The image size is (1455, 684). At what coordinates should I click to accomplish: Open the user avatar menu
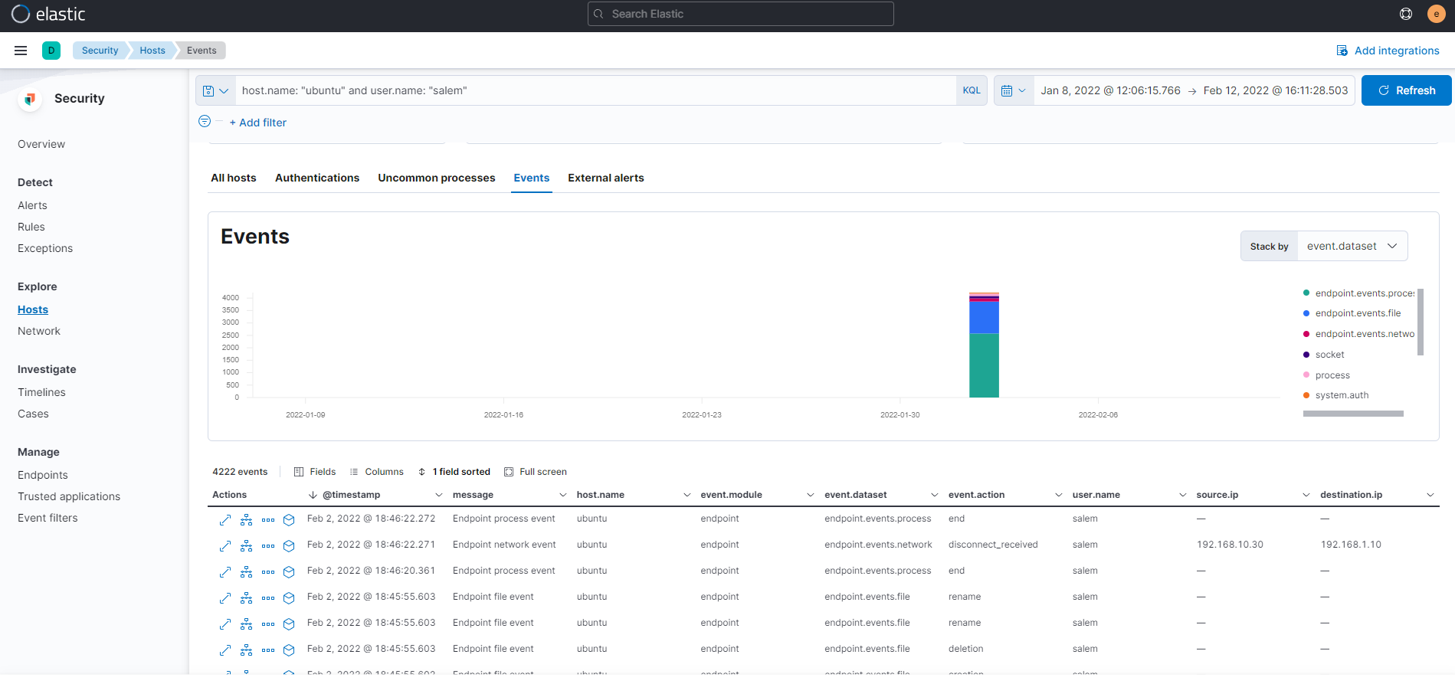pos(1436,14)
